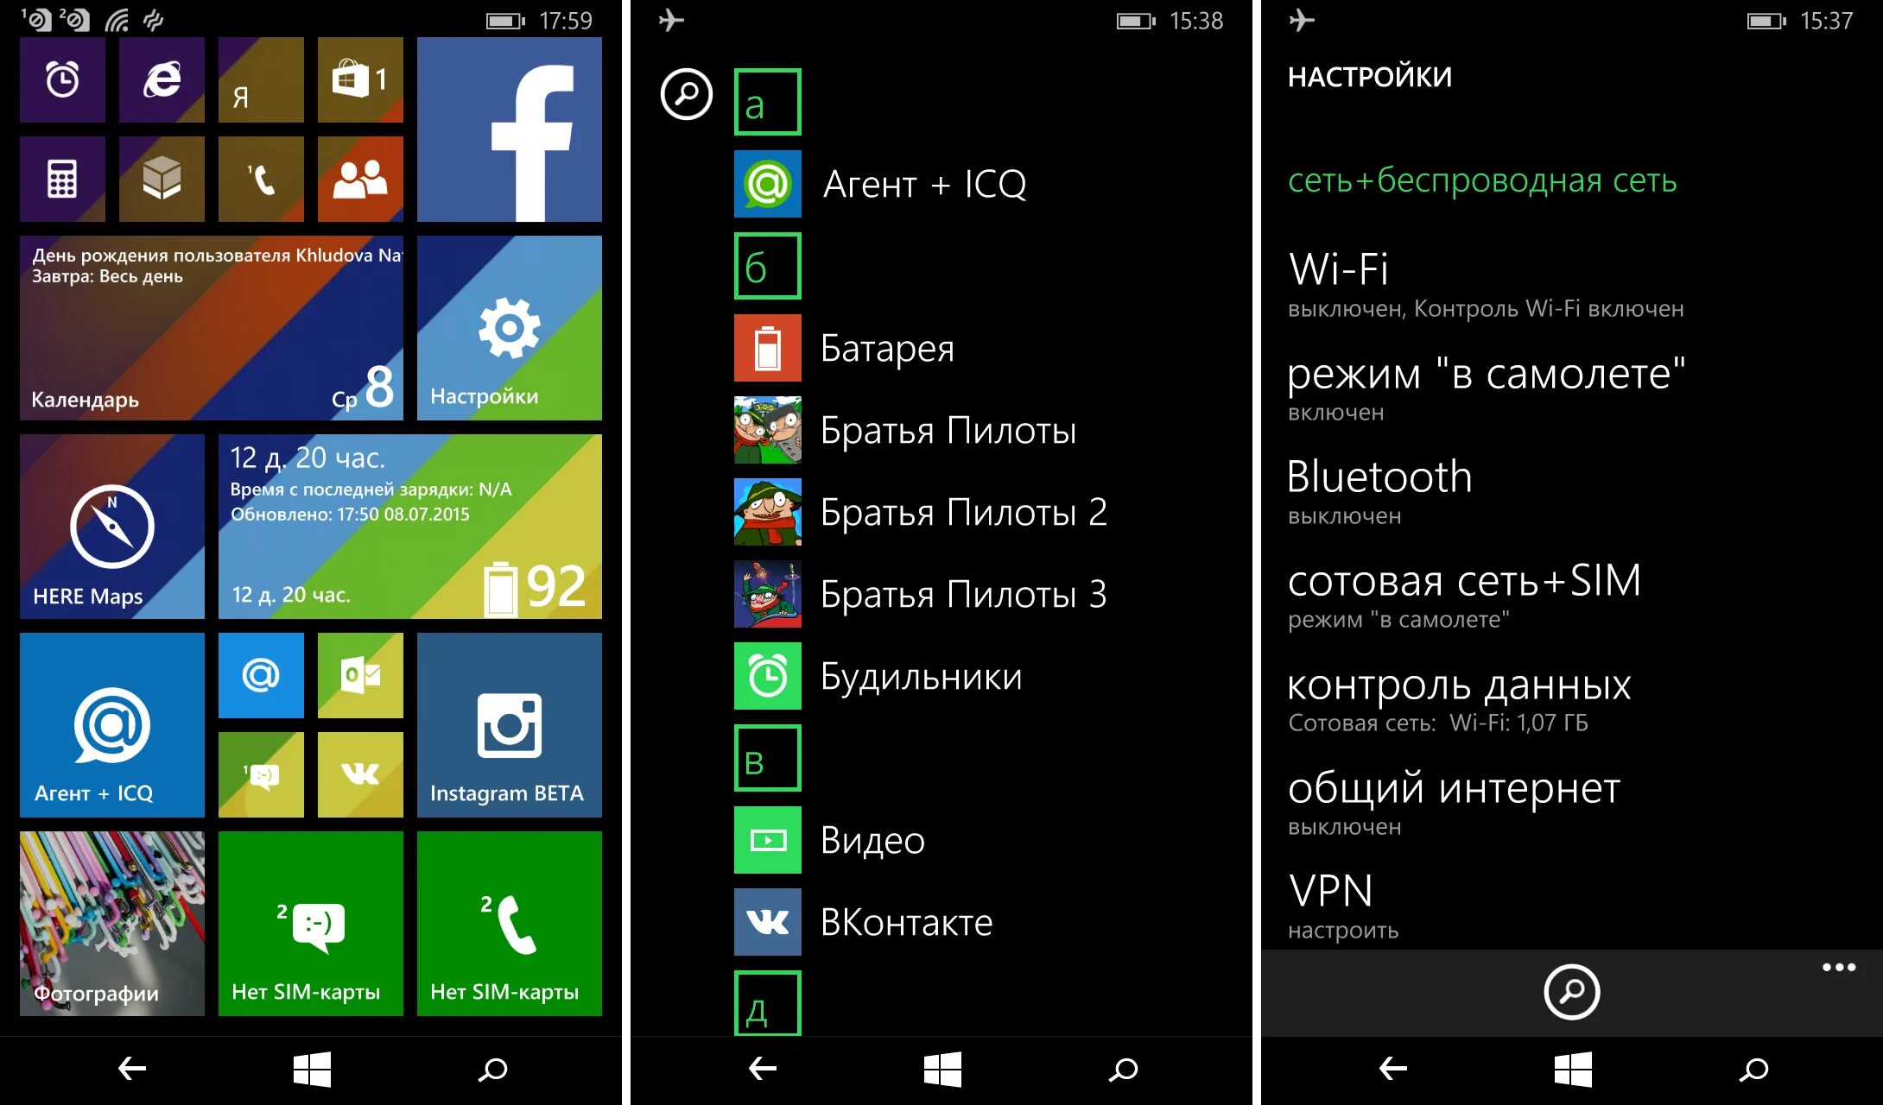Viewport: 1883px width, 1105px height.
Task: Toggle Wi-Fi on or off
Action: (1329, 271)
